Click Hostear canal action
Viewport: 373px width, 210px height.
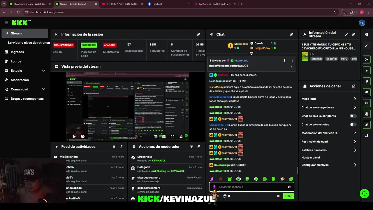click(311, 157)
